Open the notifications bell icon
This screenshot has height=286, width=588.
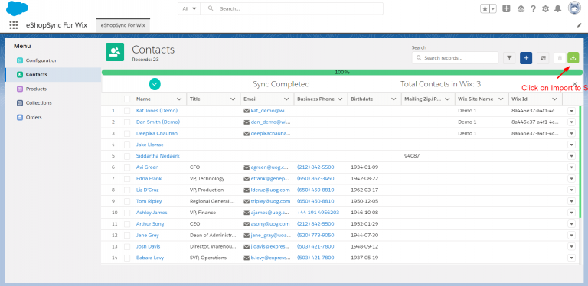pos(558,9)
